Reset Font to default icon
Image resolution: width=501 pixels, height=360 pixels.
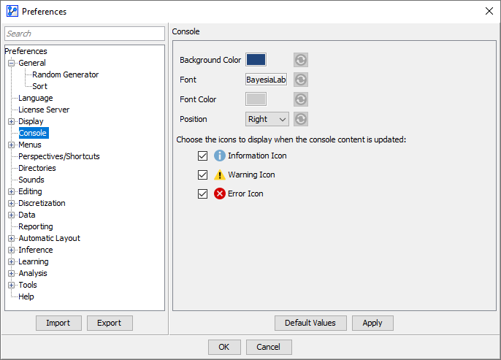(x=301, y=80)
